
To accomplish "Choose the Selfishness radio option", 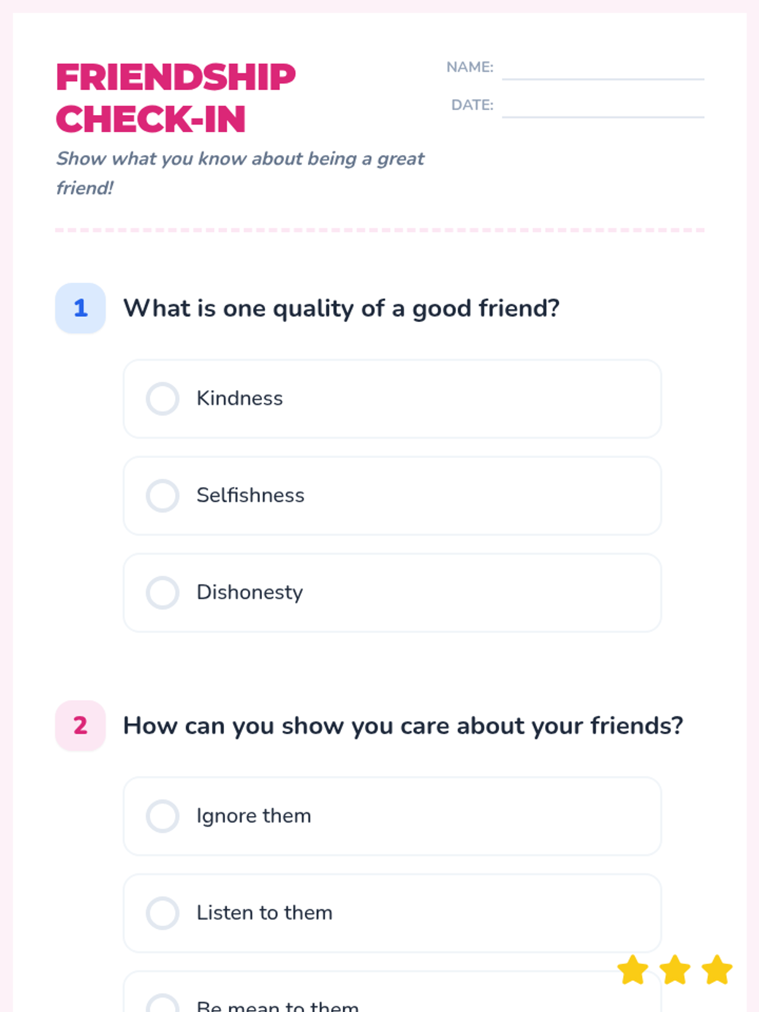I will coord(163,495).
